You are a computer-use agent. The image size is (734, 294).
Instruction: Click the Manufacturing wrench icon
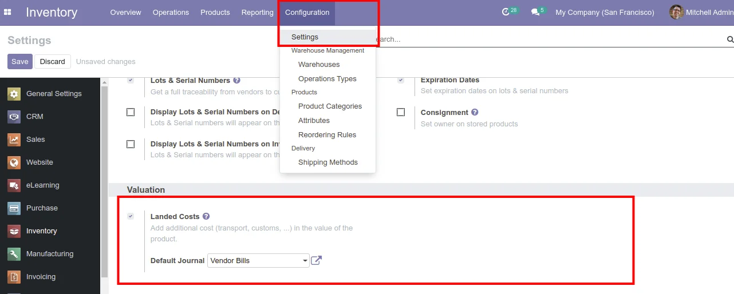(14, 254)
